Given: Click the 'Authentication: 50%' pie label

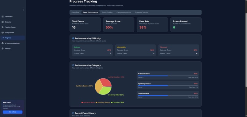Looking at the screenshot, I should pyautogui.click(x=116, y=77).
